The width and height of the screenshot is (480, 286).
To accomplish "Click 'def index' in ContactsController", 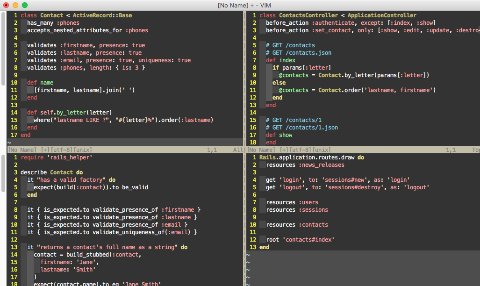I will pyautogui.click(x=280, y=60).
